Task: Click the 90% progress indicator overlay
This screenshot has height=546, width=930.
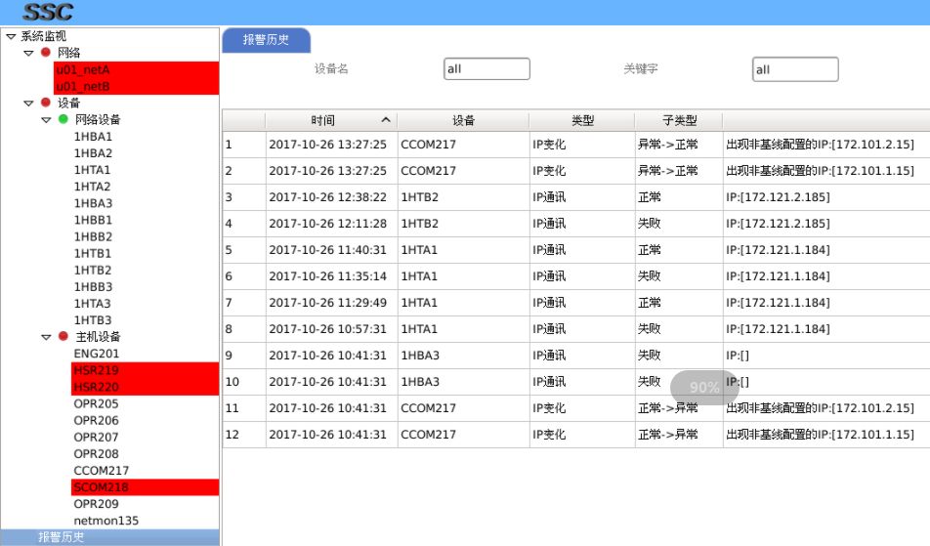Action: tap(703, 387)
